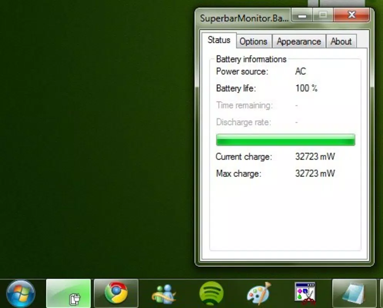
Task: Click the green battery charge progress bar
Action: tap(286, 140)
